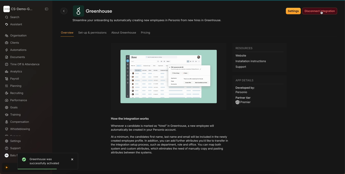The image size is (345, 174).
Task: Go to Clients section
Action: point(15,43)
